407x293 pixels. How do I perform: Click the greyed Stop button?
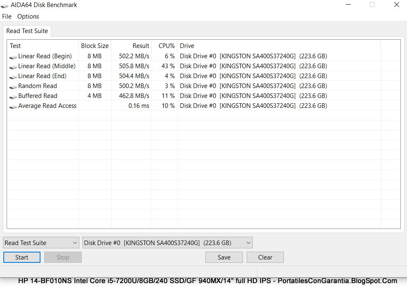(x=63, y=257)
